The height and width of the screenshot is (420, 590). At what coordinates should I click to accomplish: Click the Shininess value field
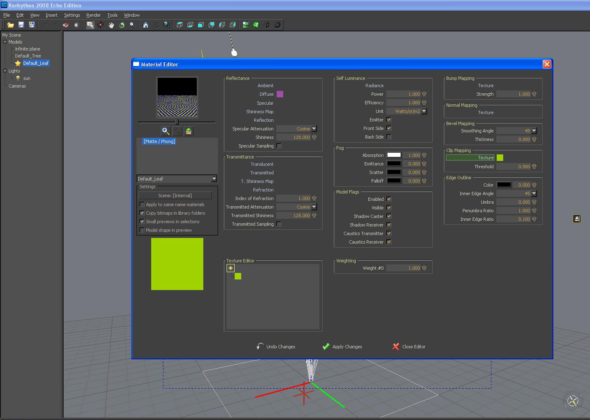click(294, 137)
